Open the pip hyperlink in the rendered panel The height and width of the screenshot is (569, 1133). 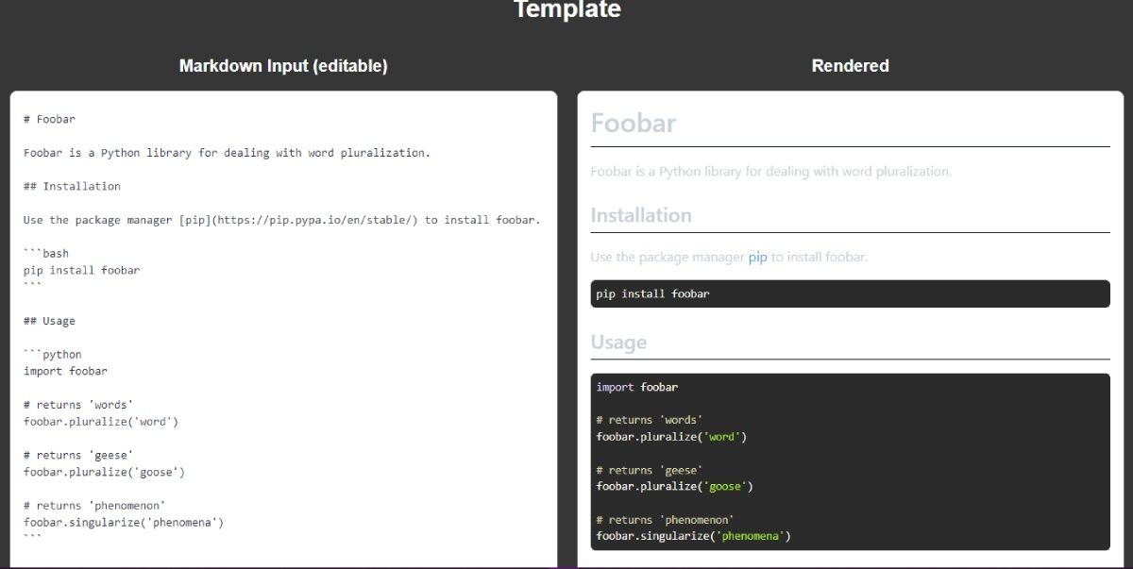(x=757, y=257)
